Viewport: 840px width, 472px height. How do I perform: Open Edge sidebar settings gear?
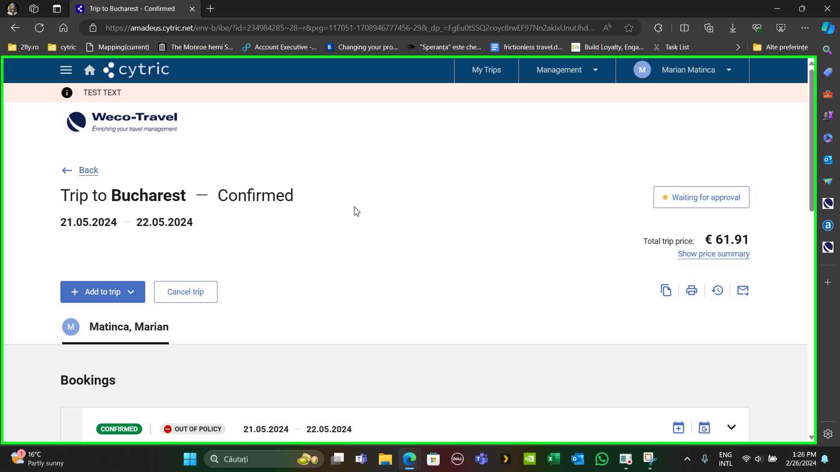[828, 434]
